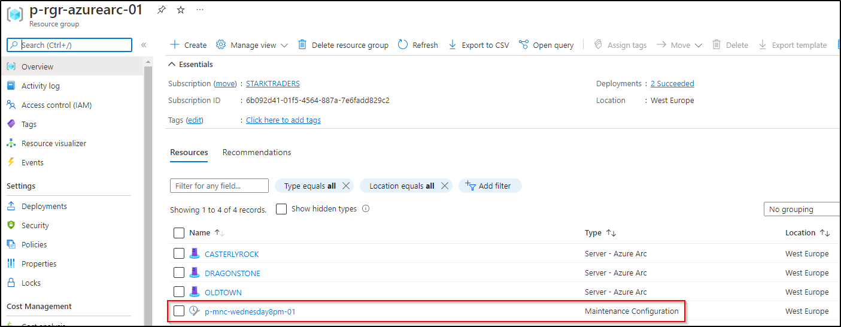Viewport: 841px width, 327px height.
Task: Click the Tags sidebar icon
Action: [11, 124]
